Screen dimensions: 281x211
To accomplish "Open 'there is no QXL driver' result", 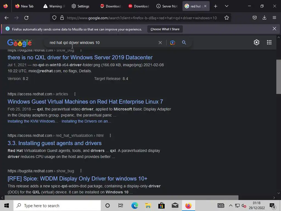I will (80, 57).
